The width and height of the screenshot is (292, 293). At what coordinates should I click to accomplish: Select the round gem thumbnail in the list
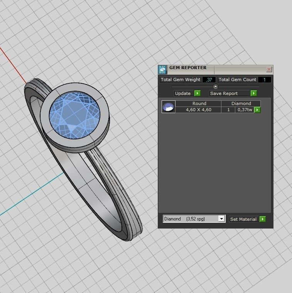[x=169, y=107]
